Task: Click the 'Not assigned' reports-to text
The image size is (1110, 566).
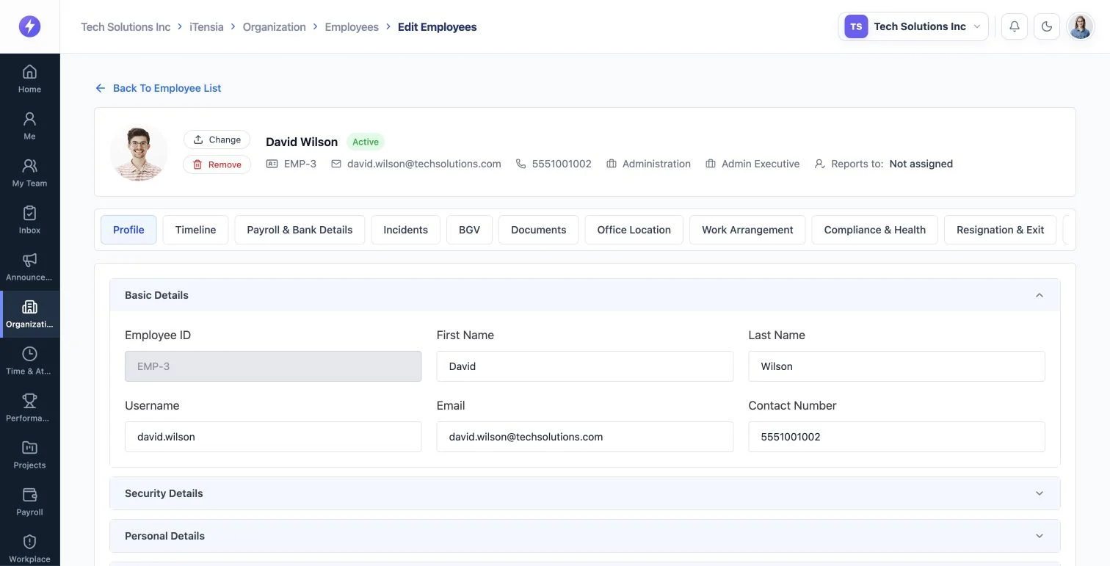Action: [x=921, y=164]
